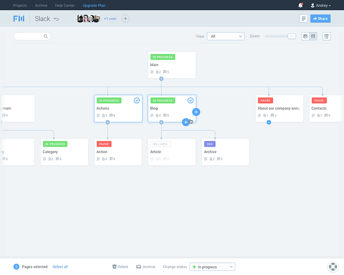The image size is (344, 275).
Task: Click the No Label tag on Article
Action: [x=161, y=144]
